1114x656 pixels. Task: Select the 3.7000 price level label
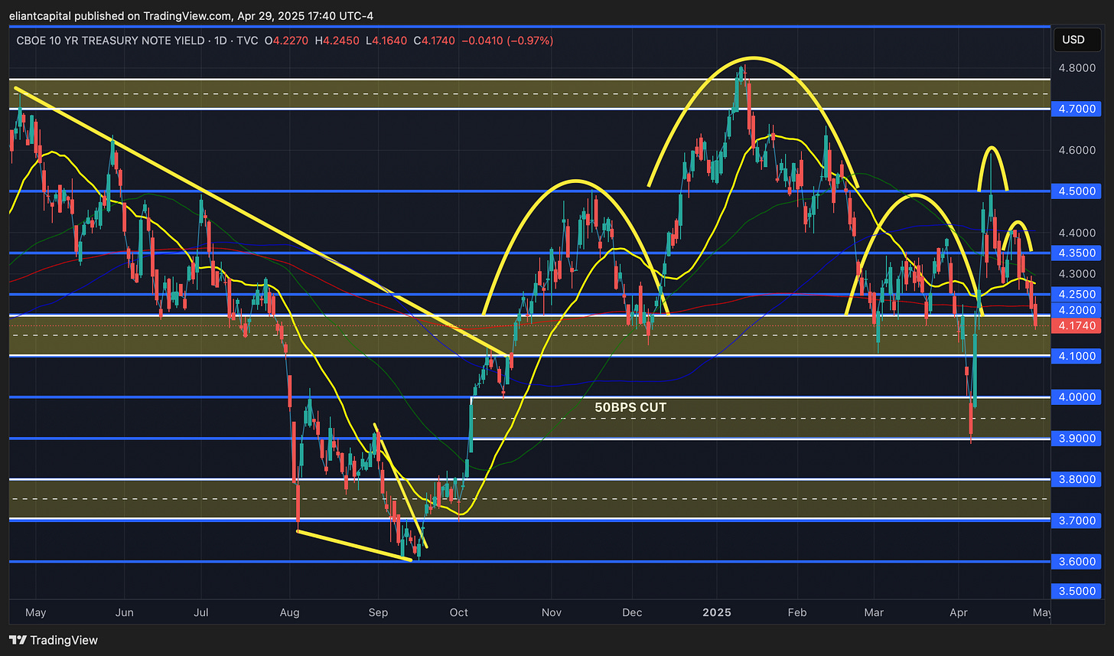click(1078, 521)
